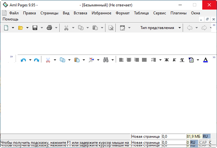The height and width of the screenshot is (148, 217).
Task: Show more formatting toolbar buttons chevron
Action: coord(214,57)
